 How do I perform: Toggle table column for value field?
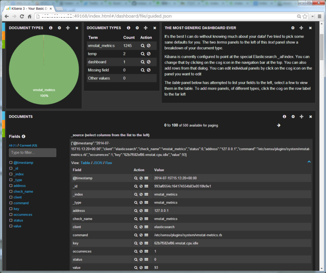coord(146,268)
